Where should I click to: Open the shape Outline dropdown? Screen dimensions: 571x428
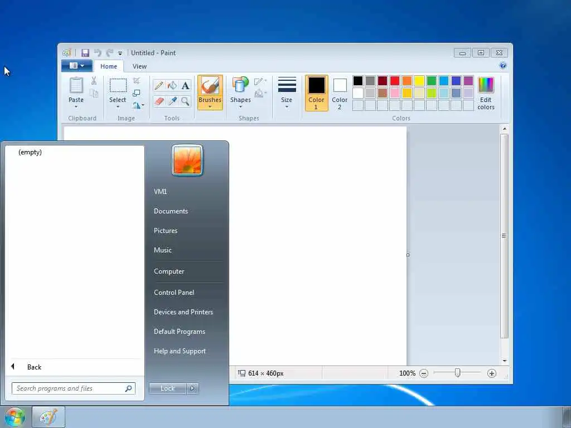(x=260, y=81)
